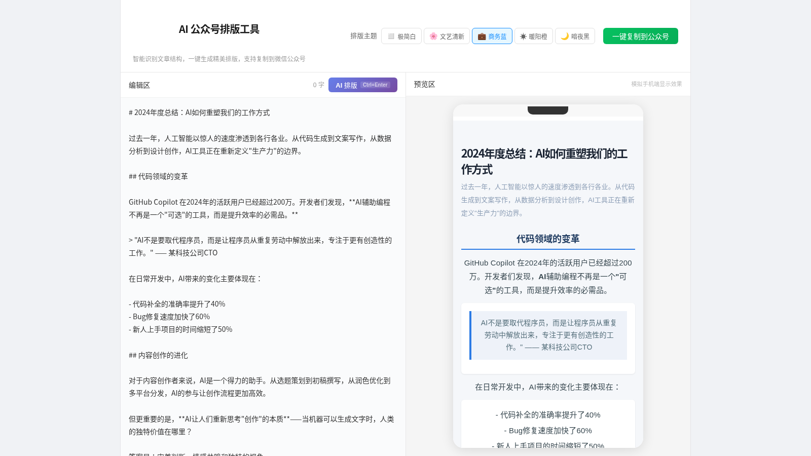Click the '0 字' word count
811x456 pixels.
pyautogui.click(x=318, y=85)
